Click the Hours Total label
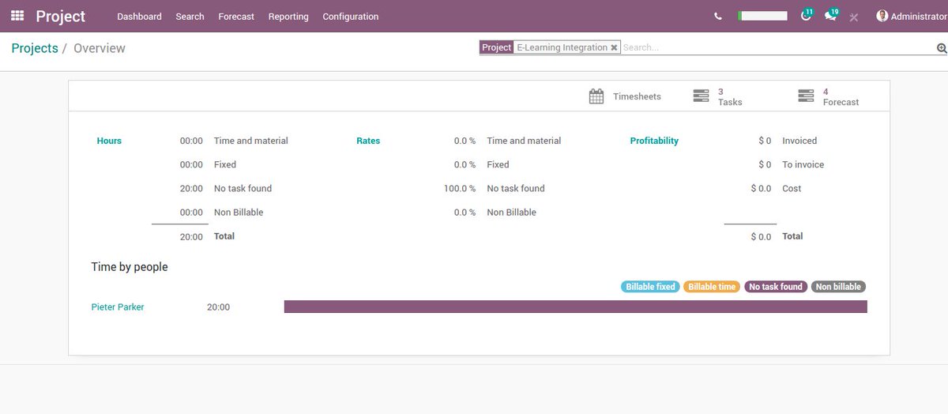Image resolution: width=948 pixels, height=414 pixels. [224, 236]
